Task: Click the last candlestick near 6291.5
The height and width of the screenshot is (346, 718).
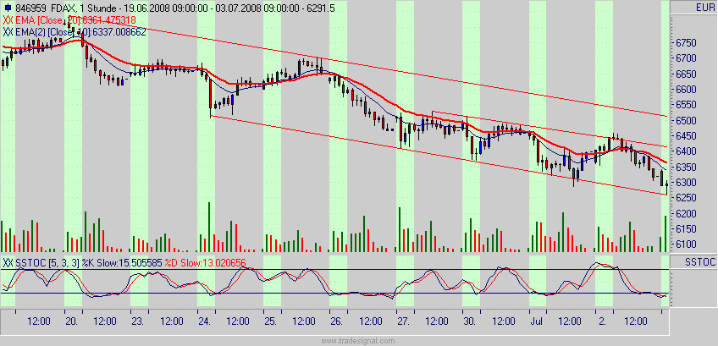Action: pos(666,188)
